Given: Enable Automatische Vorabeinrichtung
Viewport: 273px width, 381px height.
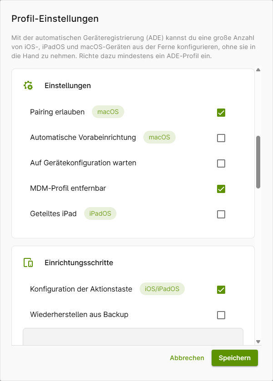Looking at the screenshot, I should tap(221, 138).
